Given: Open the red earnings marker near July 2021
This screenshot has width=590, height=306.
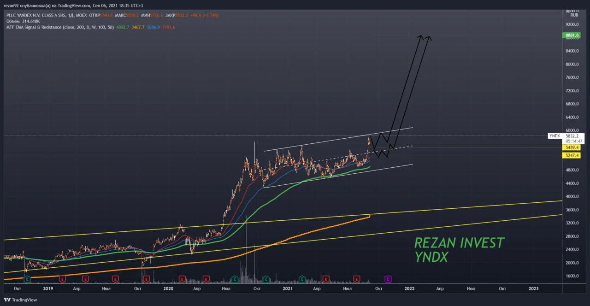Looking at the screenshot, I should [356, 279].
